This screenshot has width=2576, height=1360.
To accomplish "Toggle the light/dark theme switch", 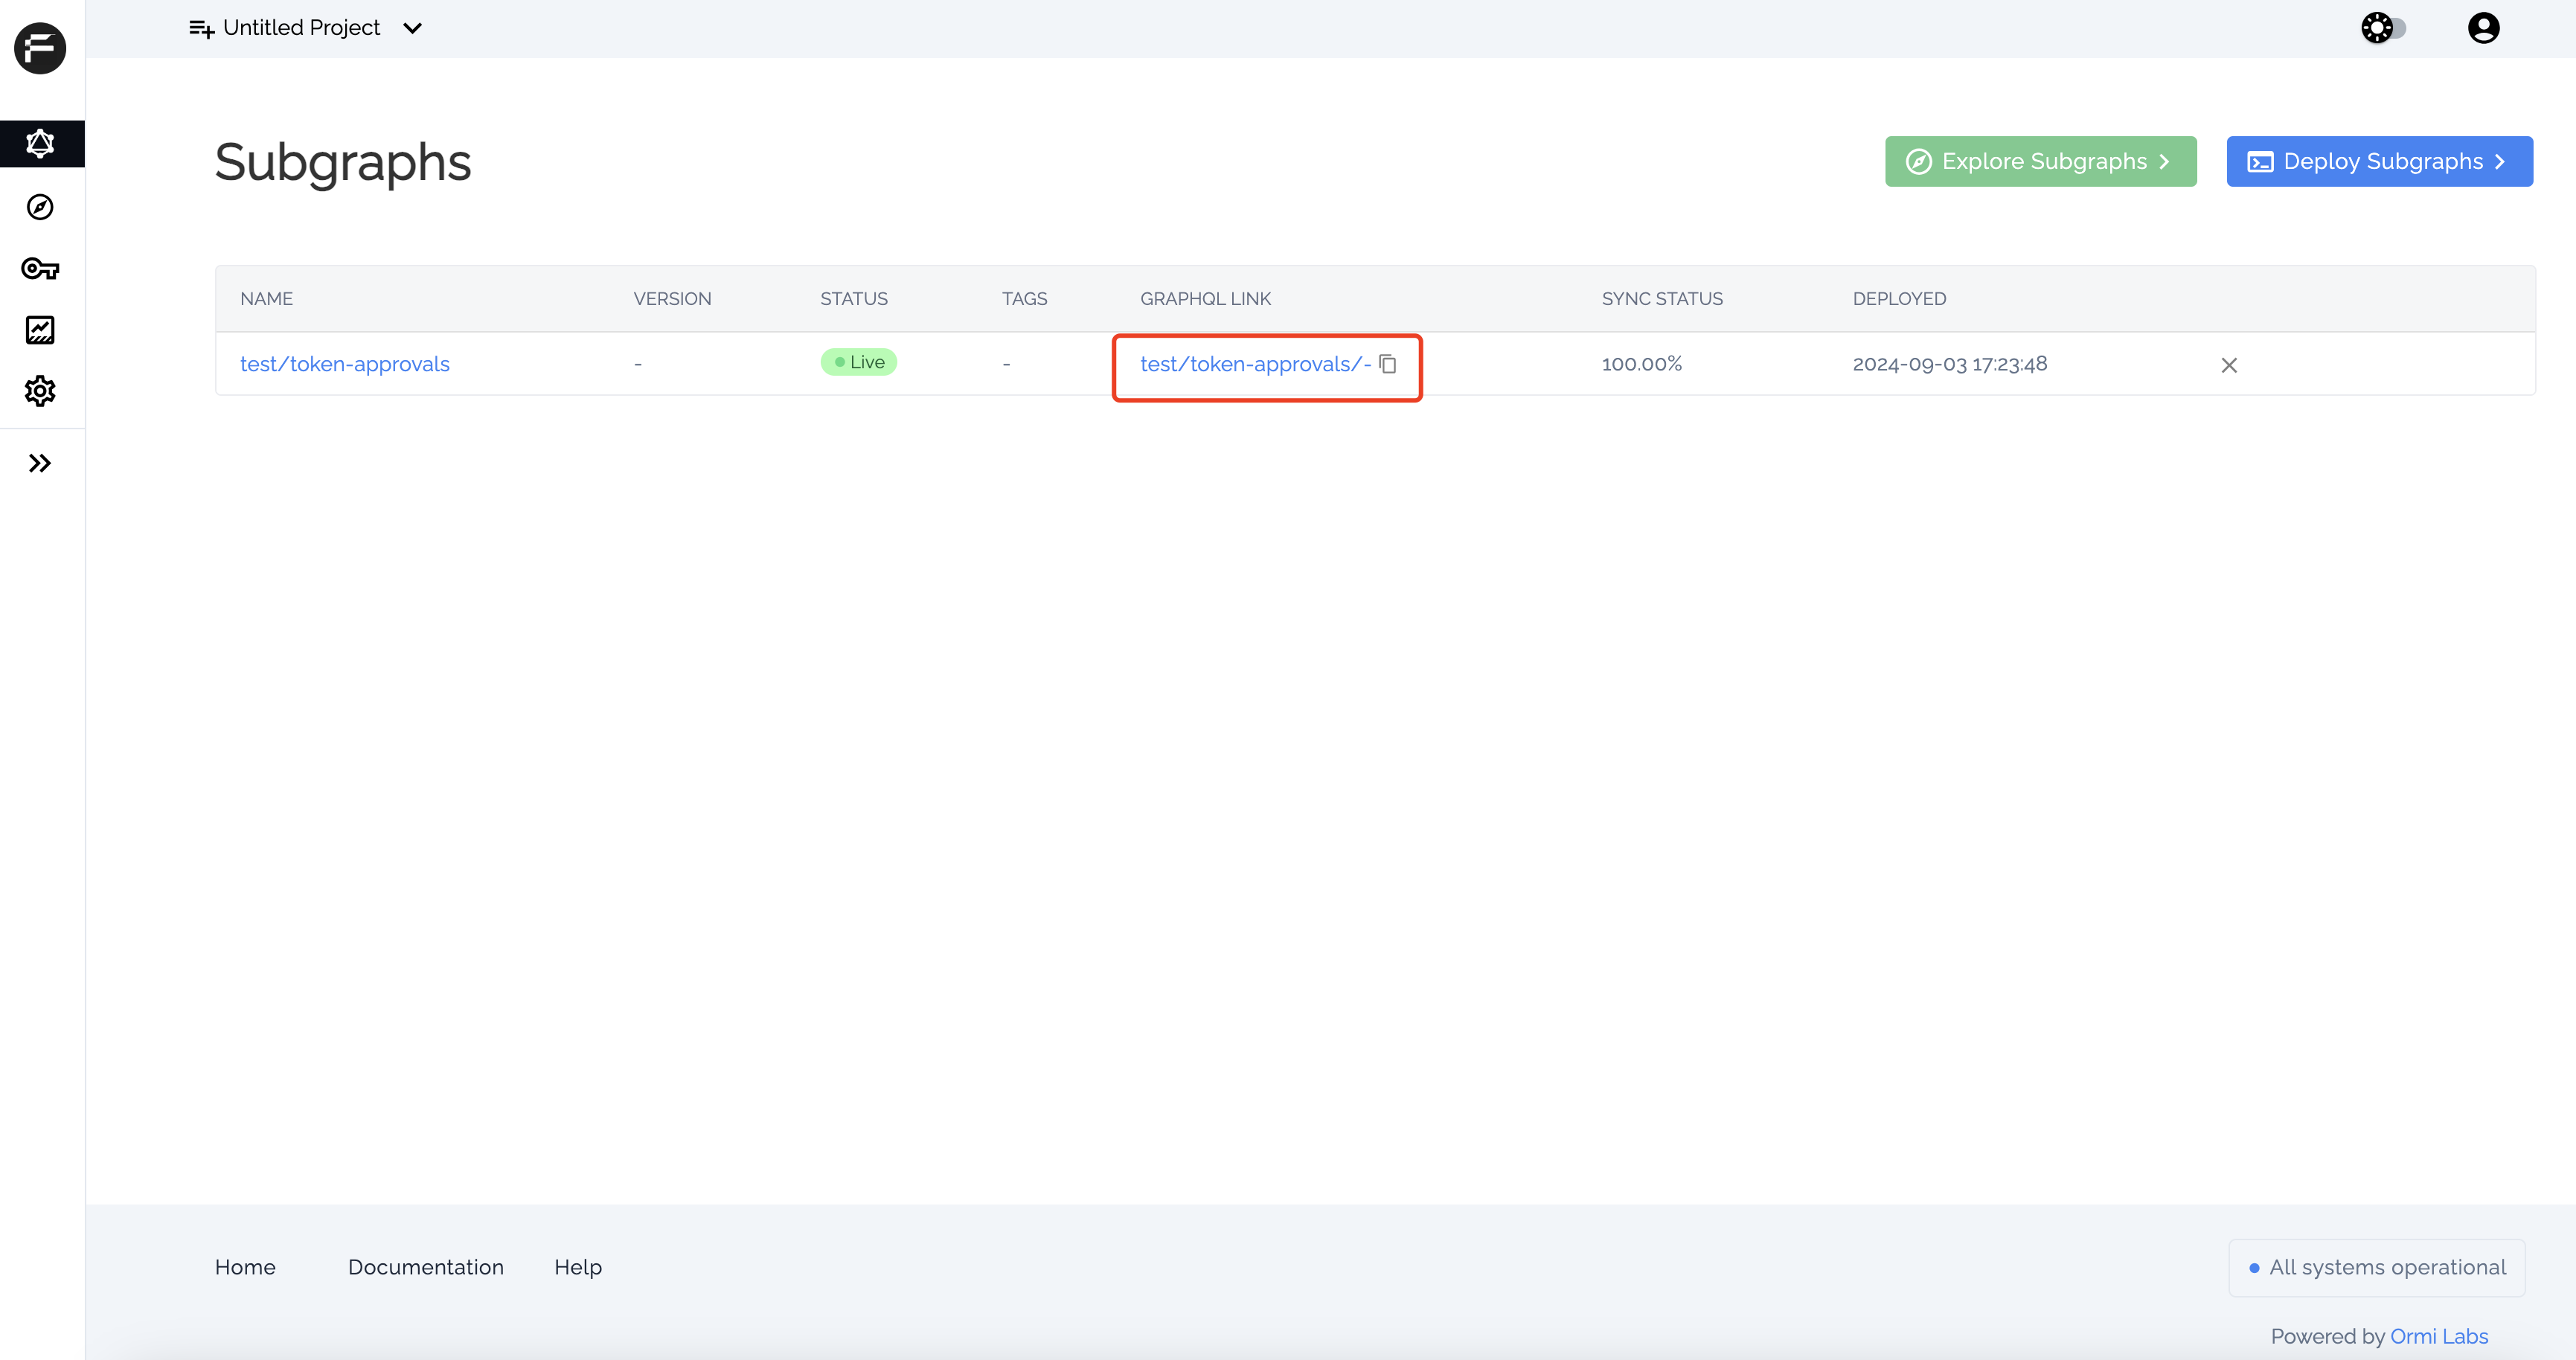I will click(x=2383, y=28).
